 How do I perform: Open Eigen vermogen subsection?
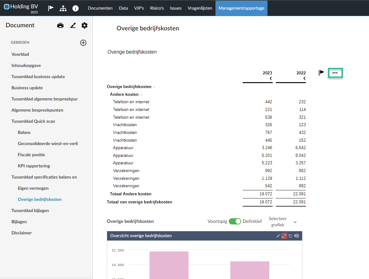click(33, 188)
